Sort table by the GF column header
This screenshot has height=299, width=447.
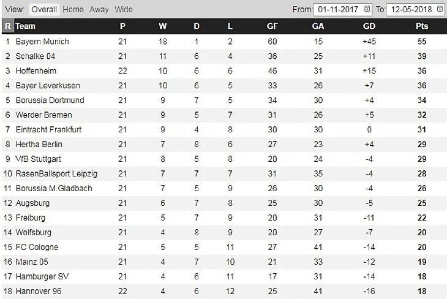point(272,26)
